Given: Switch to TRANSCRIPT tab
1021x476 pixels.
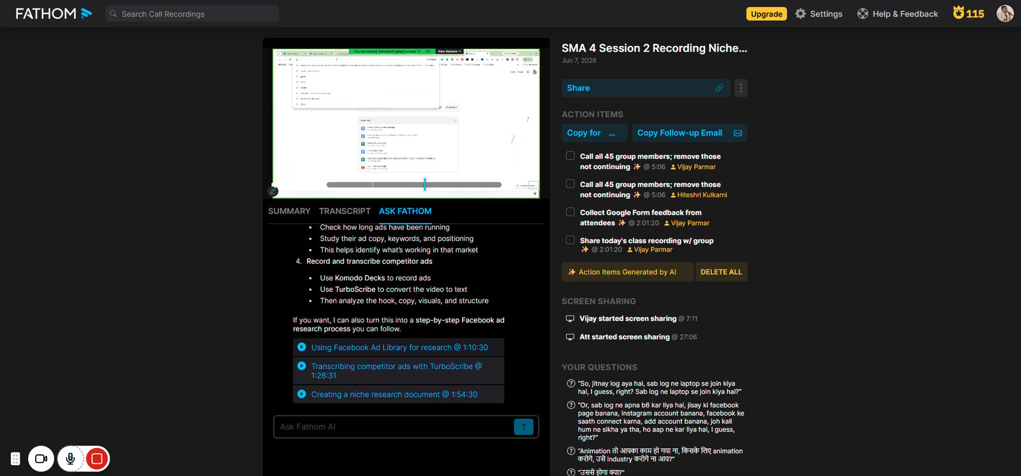Looking at the screenshot, I should point(345,211).
